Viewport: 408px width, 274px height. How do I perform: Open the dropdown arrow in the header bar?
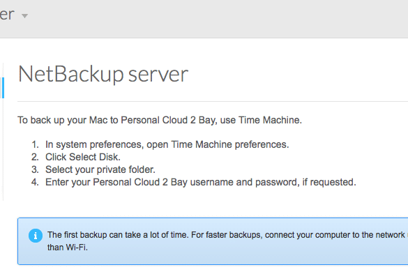24,16
